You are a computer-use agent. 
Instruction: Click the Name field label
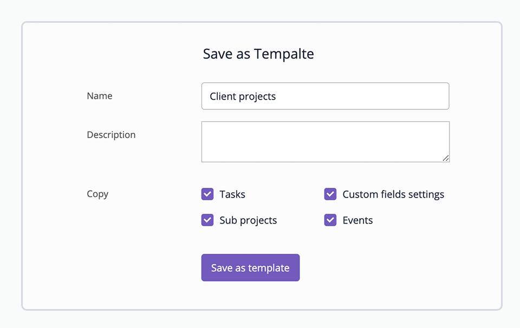pyautogui.click(x=100, y=96)
